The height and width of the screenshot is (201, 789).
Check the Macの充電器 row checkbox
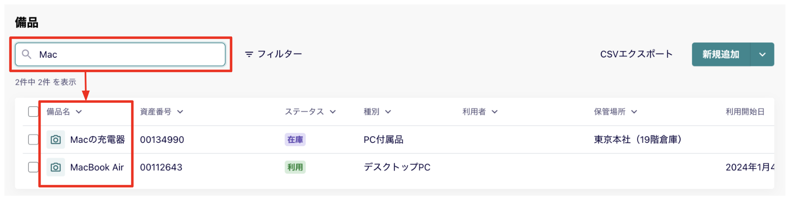click(33, 140)
